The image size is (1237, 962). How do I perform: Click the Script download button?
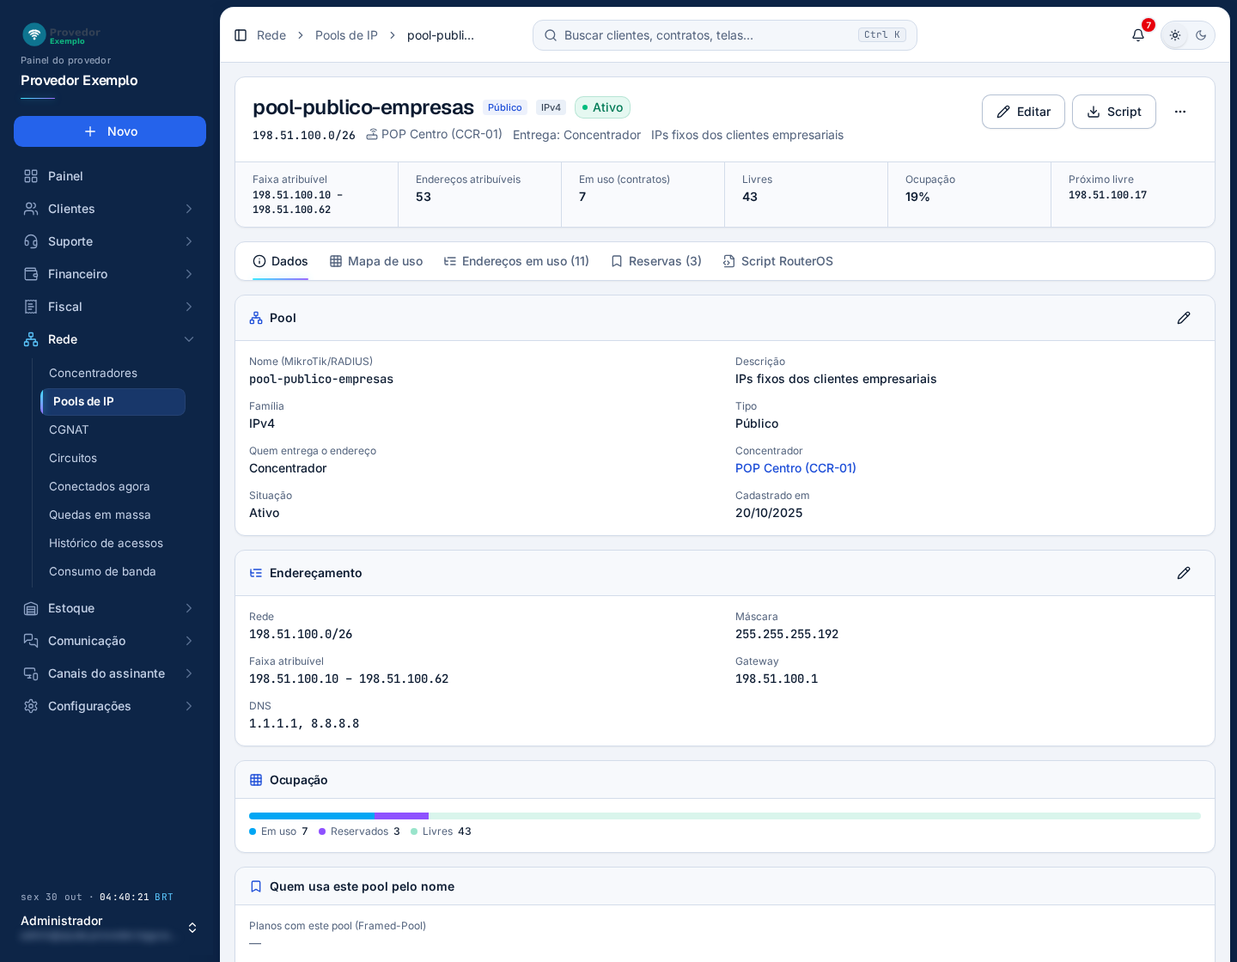[1114, 112]
